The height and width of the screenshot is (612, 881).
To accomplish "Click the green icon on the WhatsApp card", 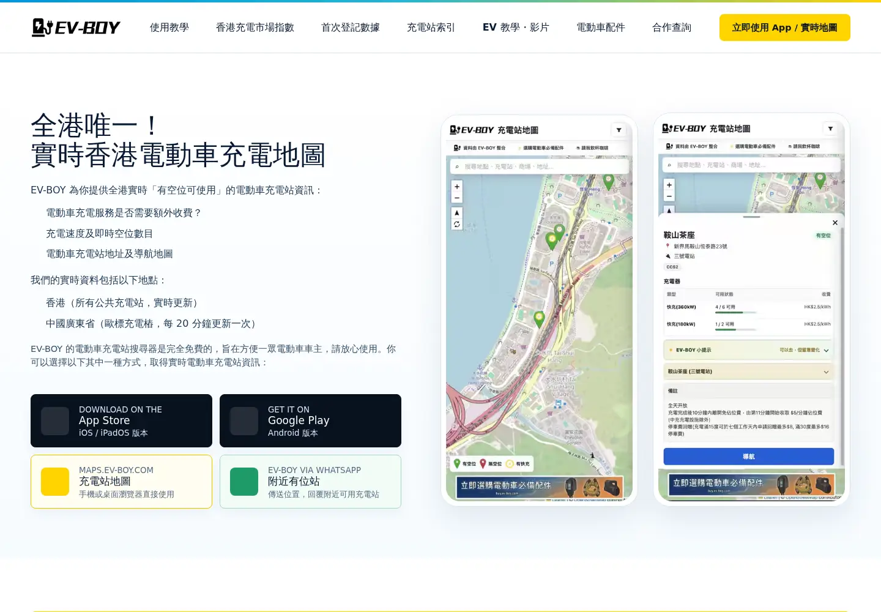I will (x=244, y=482).
